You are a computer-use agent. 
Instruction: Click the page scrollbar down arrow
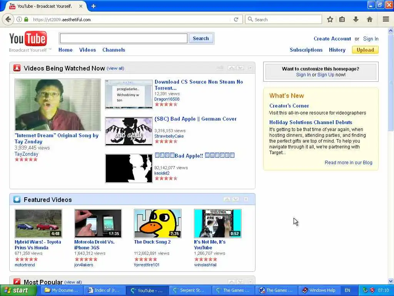(x=391, y=281)
